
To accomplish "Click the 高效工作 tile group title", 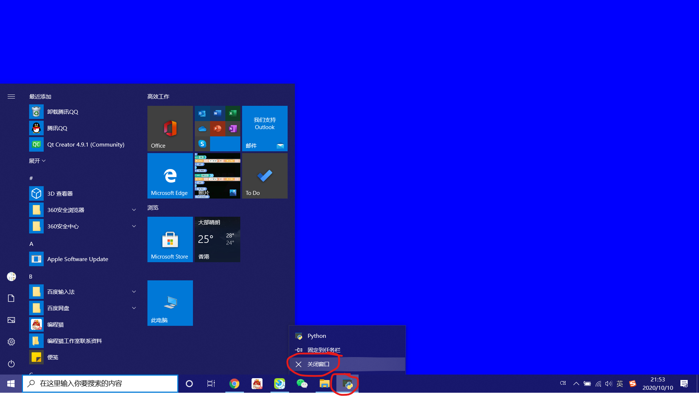I will [158, 96].
